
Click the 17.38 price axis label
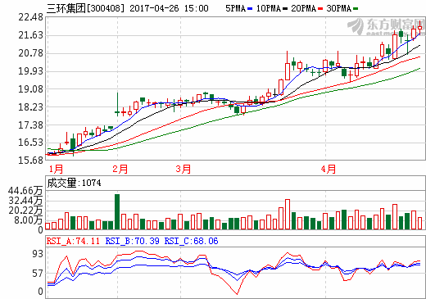[x=30, y=125]
